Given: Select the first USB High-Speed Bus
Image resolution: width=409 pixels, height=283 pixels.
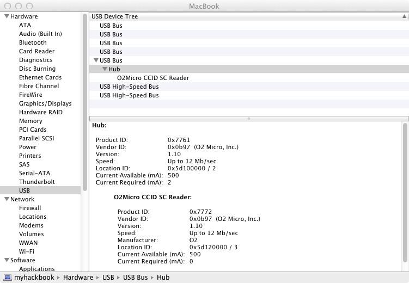Looking at the screenshot, I should pyautogui.click(x=129, y=87).
